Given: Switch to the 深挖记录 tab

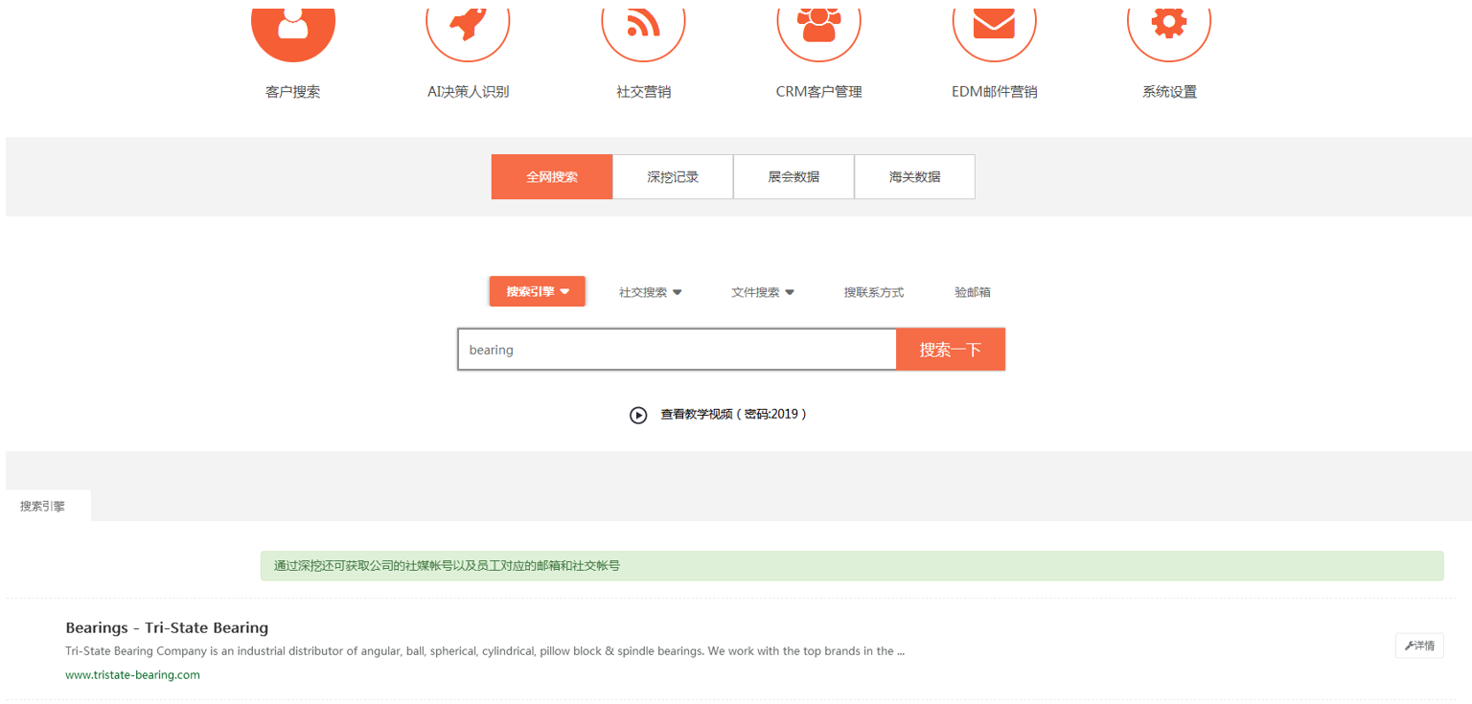Looking at the screenshot, I should [673, 177].
